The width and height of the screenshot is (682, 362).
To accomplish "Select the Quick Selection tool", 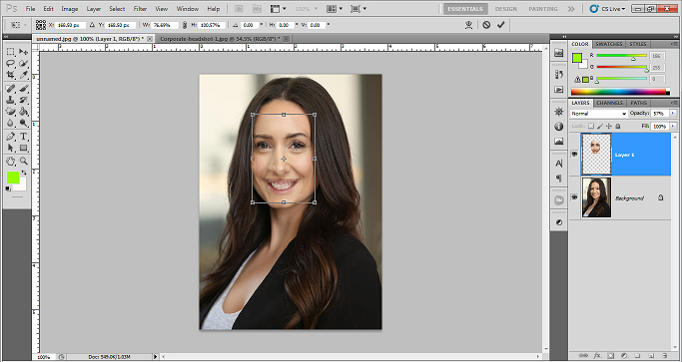I will 24,64.
